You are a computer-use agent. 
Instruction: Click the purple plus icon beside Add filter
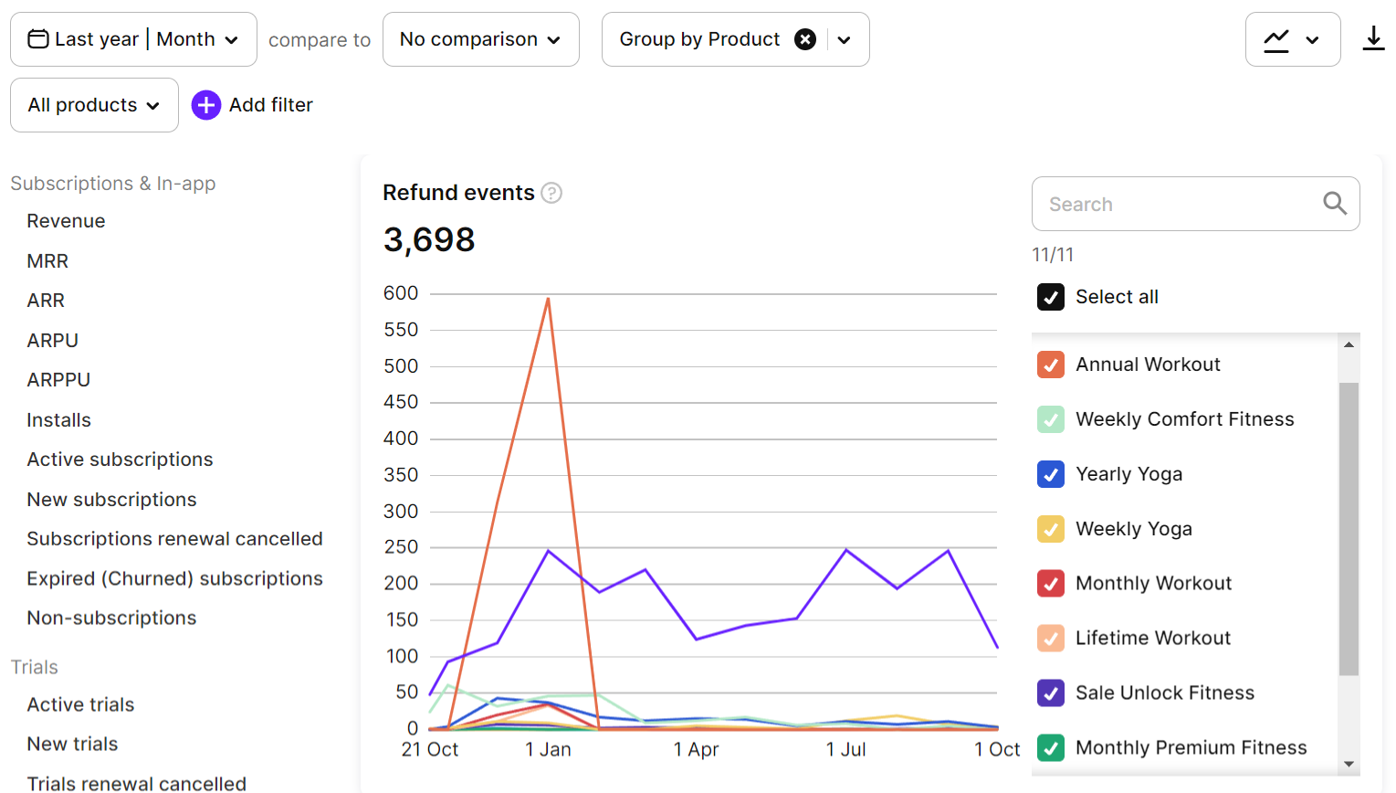206,105
